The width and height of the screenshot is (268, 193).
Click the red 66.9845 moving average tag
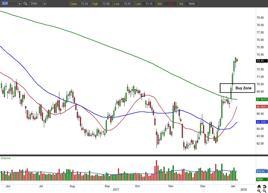click(249, 107)
